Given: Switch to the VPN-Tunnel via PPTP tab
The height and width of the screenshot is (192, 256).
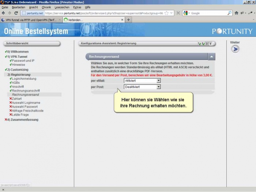Looking at the screenshot, I should pos(31,20).
